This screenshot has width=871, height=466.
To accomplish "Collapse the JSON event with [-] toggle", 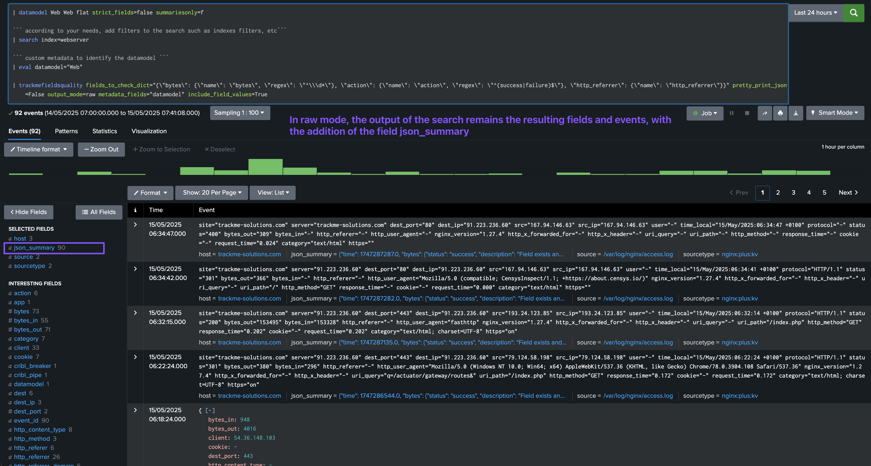I will click(210, 411).
